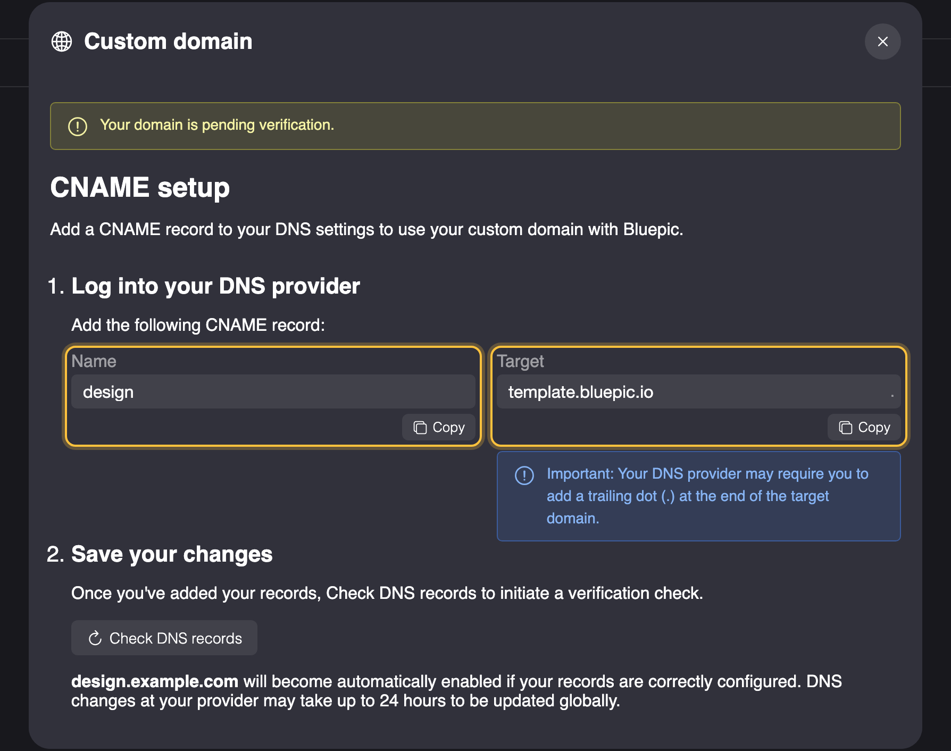Click 'Add the following CNAME record:' text
The width and height of the screenshot is (951, 751).
coord(198,325)
